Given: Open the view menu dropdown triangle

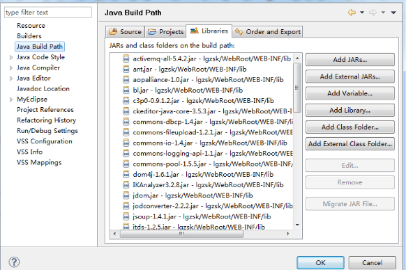Looking at the screenshot, I should click(393, 13).
